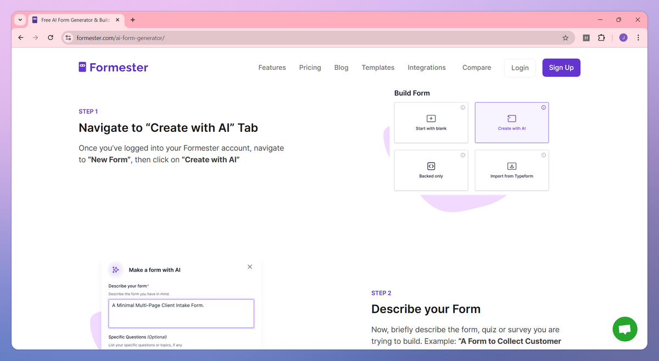Click the "STEP 1" label
This screenshot has height=361, width=659.
pos(88,112)
